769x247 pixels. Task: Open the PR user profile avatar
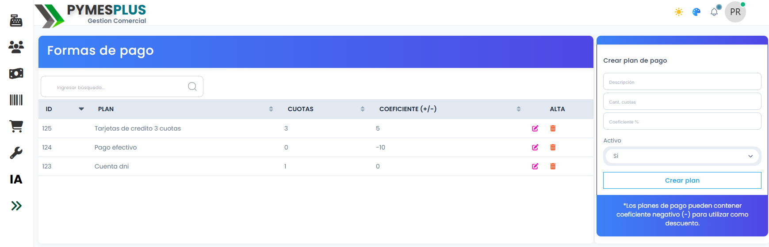point(735,12)
